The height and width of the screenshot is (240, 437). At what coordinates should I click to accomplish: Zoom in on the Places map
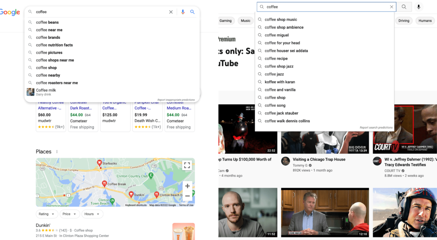[x=187, y=186]
